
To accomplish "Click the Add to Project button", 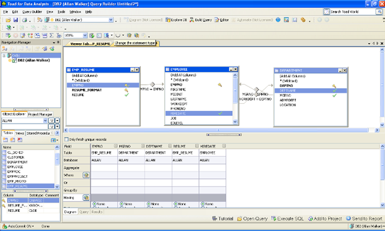I will click(x=325, y=218).
